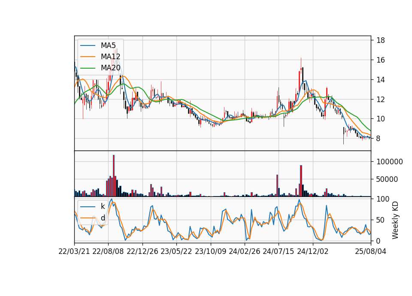The image size is (412, 296).
Task: Click the date label 24/02/26
Action: tap(245, 251)
